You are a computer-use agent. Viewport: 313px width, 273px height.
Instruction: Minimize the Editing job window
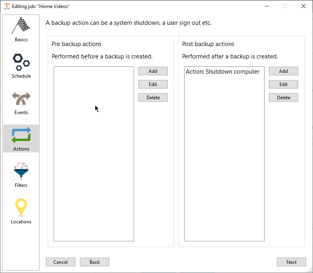[x=267, y=6]
